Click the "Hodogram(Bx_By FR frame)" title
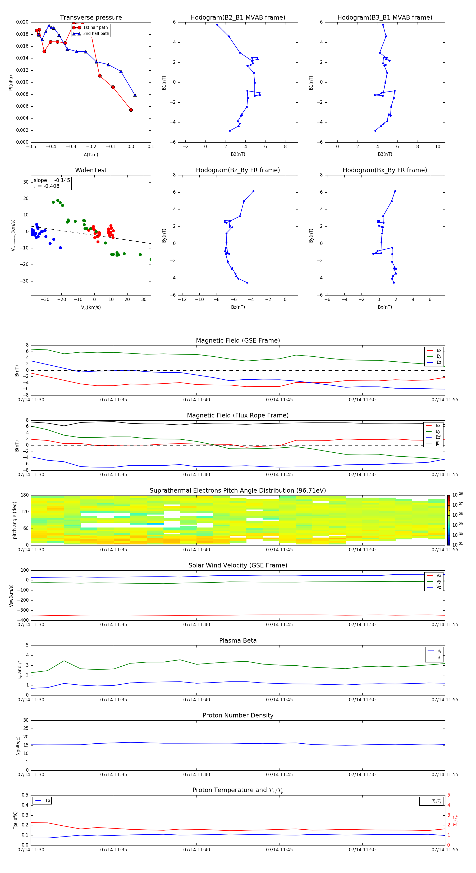The height and width of the screenshot is (873, 476). (385, 170)
